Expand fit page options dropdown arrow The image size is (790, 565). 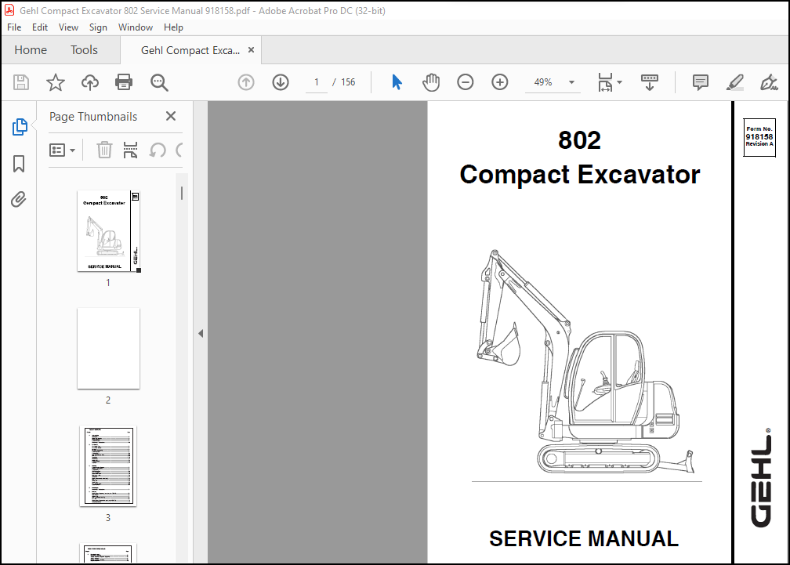pyautogui.click(x=620, y=82)
